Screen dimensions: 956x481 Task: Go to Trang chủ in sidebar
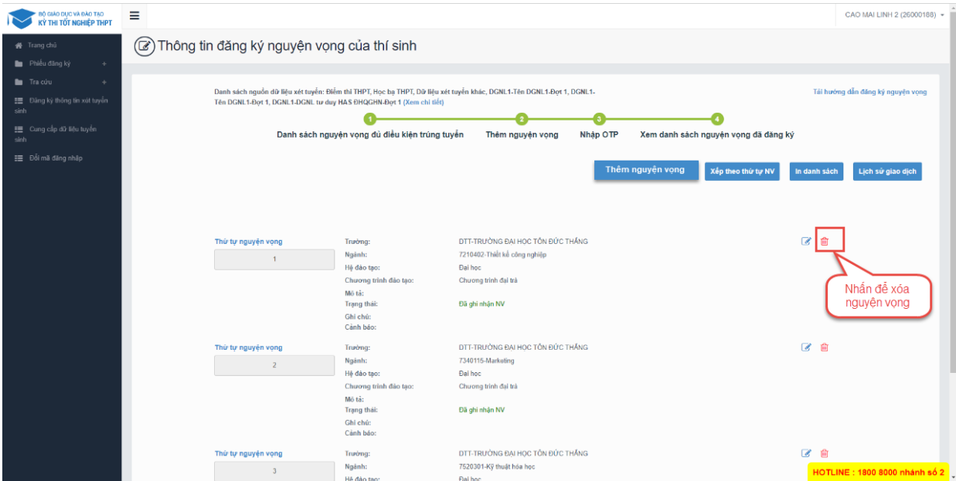(x=41, y=46)
